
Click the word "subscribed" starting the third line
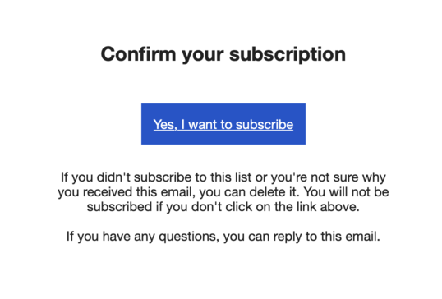[x=119, y=207]
